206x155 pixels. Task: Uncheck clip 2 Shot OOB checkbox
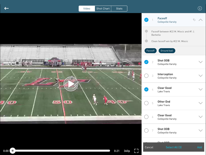click(146, 62)
